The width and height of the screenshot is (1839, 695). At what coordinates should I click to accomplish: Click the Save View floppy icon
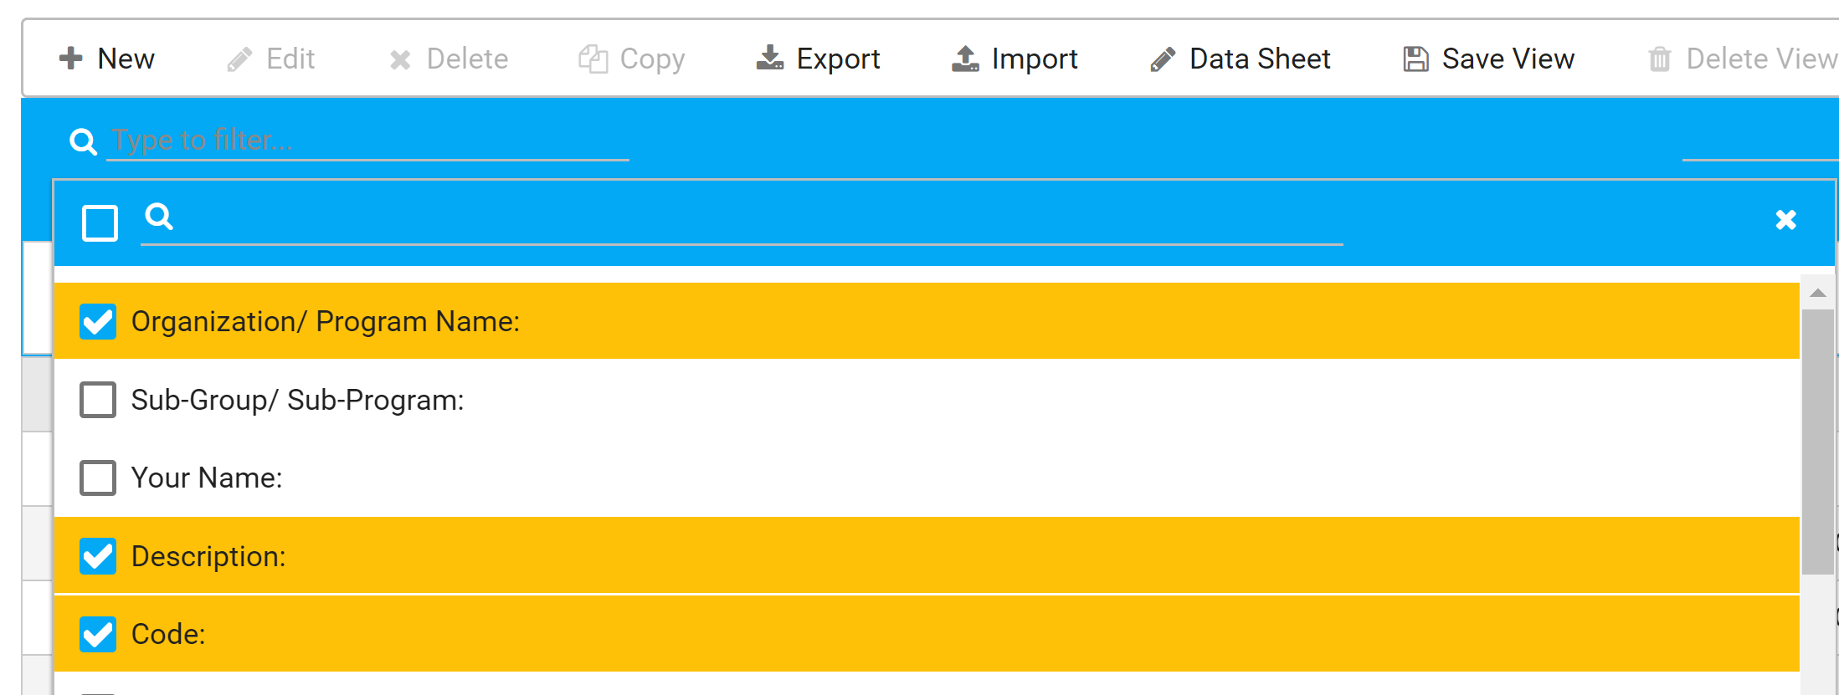(x=1415, y=59)
